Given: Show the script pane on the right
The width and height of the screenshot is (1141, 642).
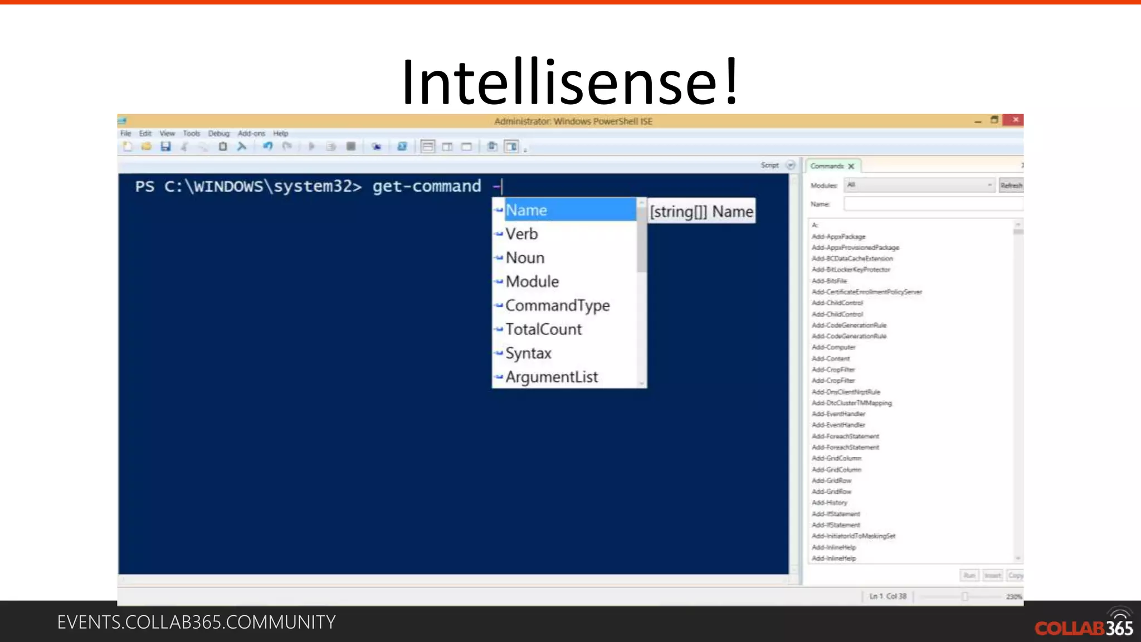Looking at the screenshot, I should [447, 147].
